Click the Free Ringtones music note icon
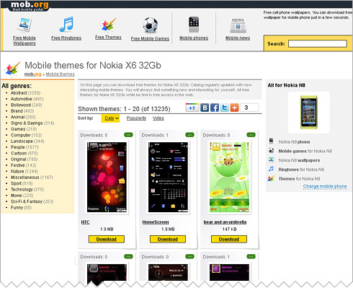Viewport: 353px width, 288px height. pos(66,25)
